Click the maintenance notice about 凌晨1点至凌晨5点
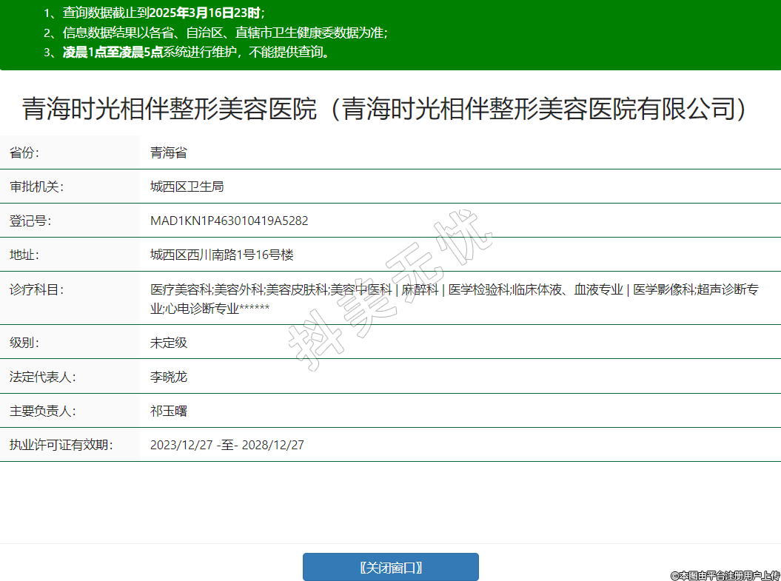 (x=186, y=52)
